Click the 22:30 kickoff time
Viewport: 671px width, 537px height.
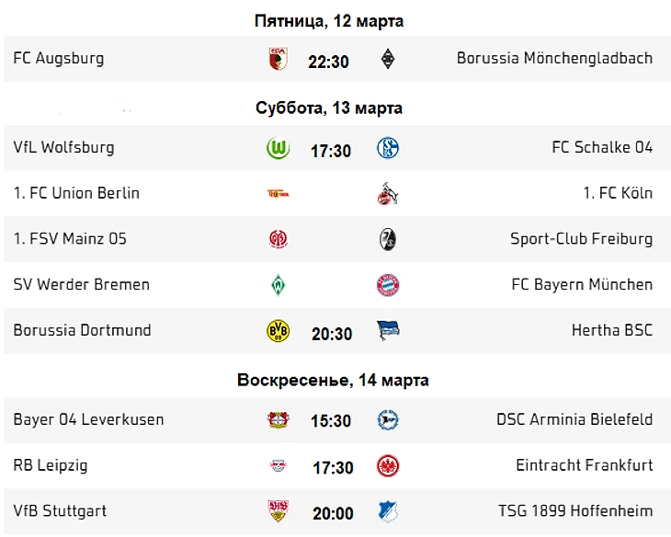click(329, 62)
